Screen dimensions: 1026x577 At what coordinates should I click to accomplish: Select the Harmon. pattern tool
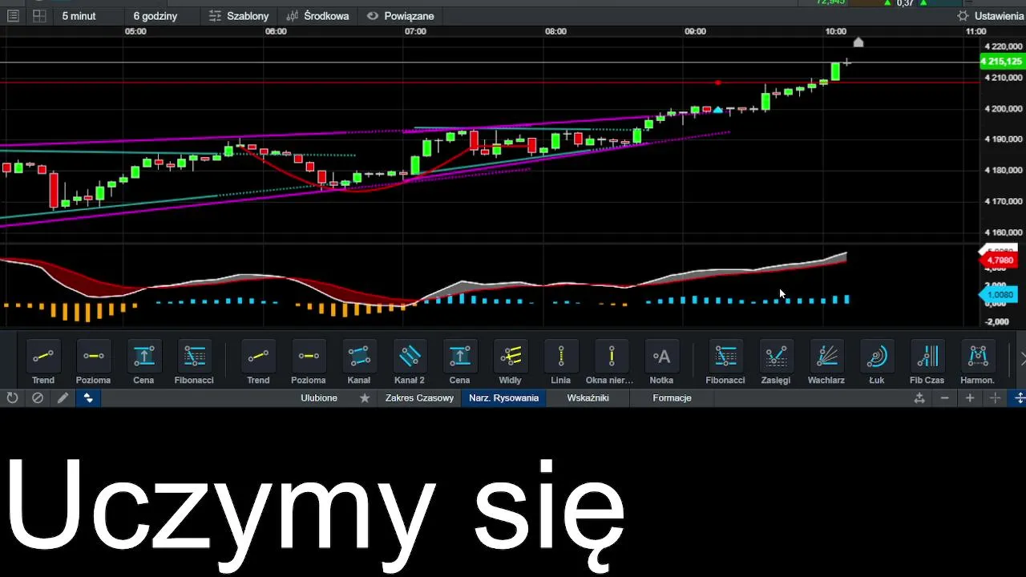978,363
